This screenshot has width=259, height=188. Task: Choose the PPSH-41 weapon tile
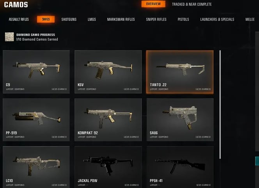180,167
